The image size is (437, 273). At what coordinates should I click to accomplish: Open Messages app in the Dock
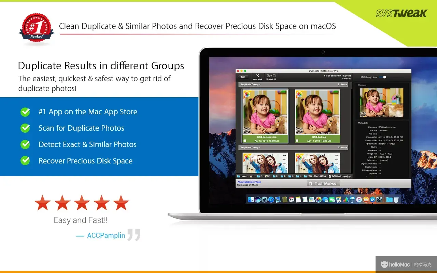[x=325, y=200]
